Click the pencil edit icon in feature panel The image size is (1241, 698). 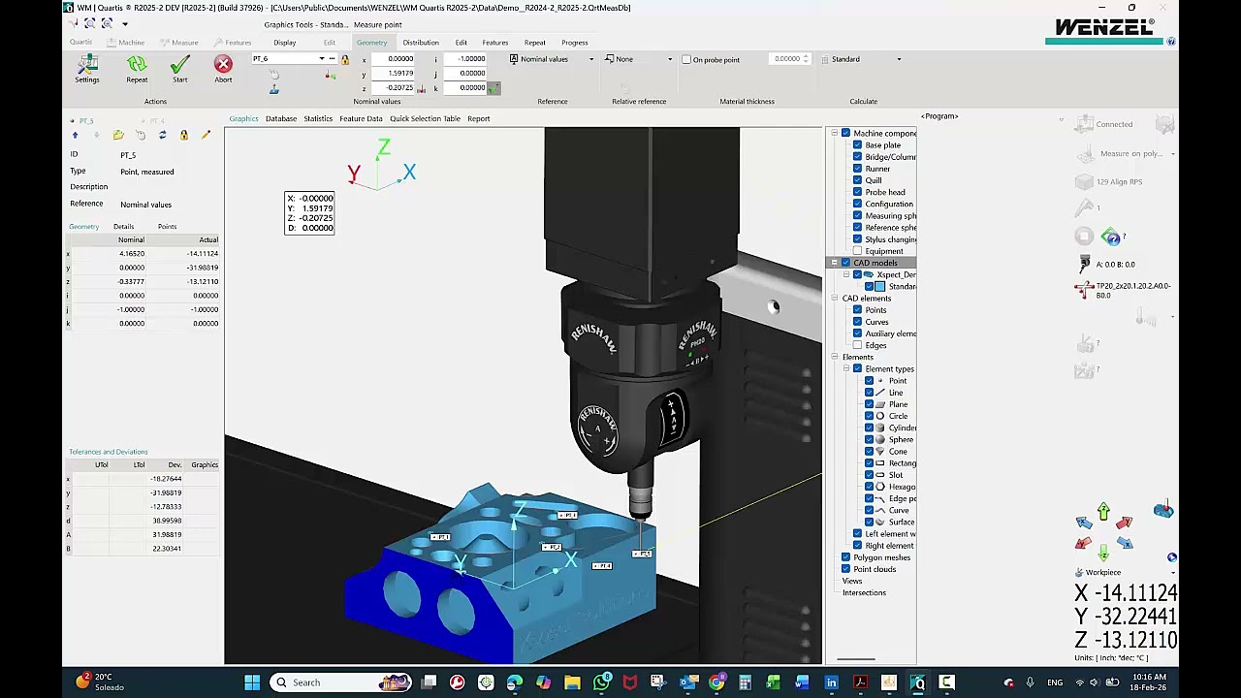206,136
